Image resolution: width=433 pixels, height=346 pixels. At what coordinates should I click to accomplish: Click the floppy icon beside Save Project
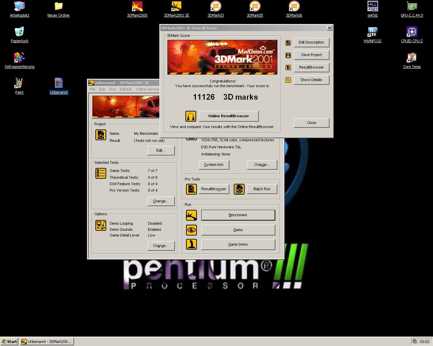(x=288, y=55)
